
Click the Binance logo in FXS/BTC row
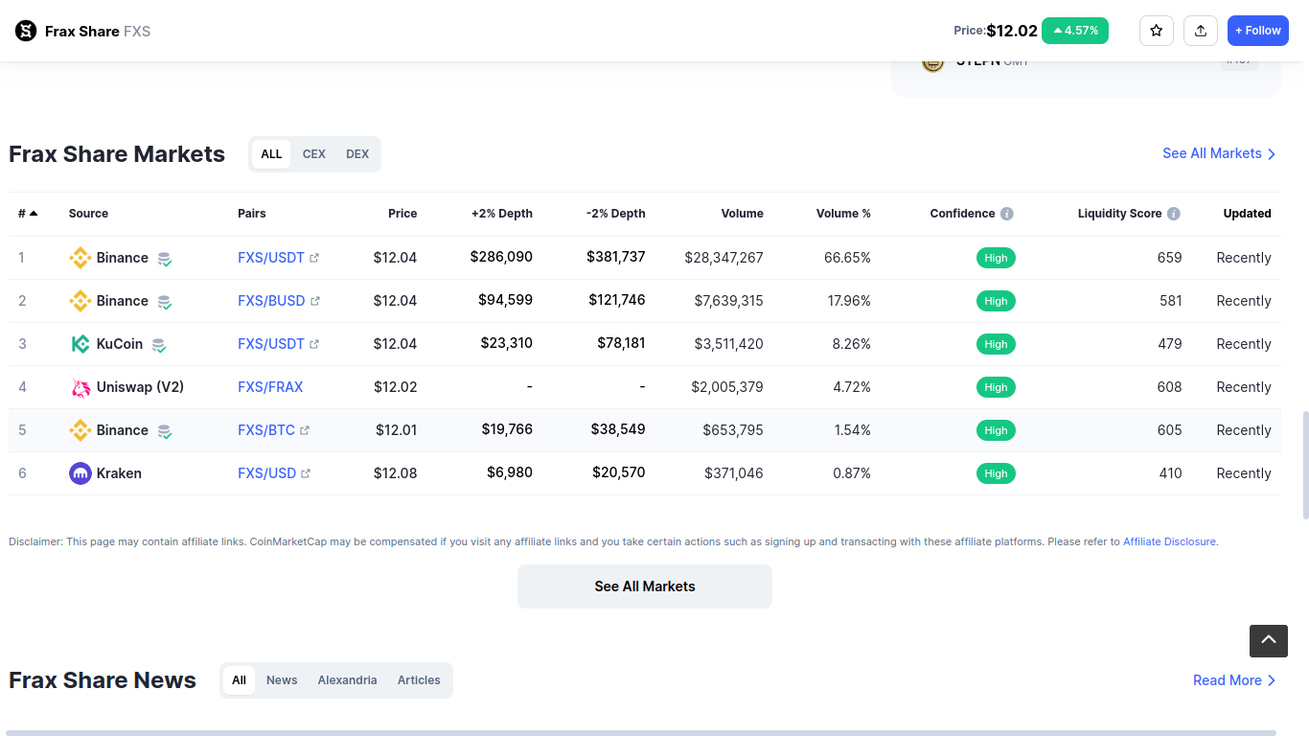point(80,430)
